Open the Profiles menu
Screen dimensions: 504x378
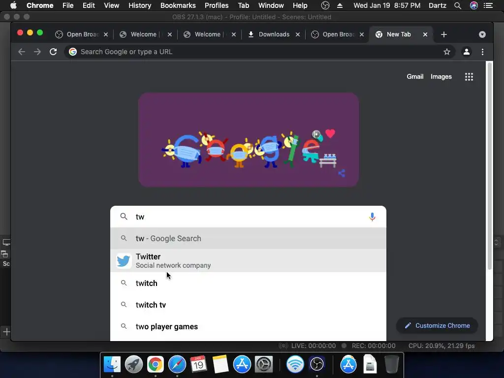click(217, 5)
